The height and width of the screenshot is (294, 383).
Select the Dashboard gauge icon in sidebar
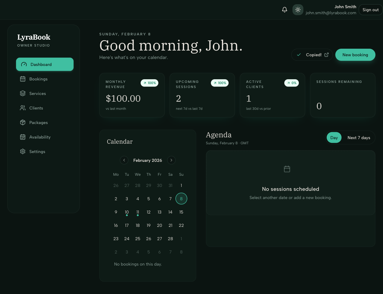(x=24, y=64)
